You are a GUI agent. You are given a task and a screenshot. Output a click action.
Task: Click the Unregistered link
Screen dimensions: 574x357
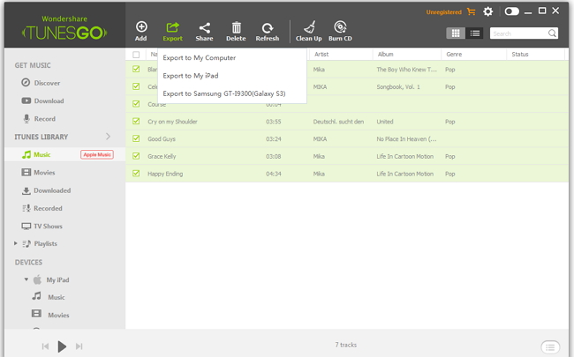click(x=443, y=12)
